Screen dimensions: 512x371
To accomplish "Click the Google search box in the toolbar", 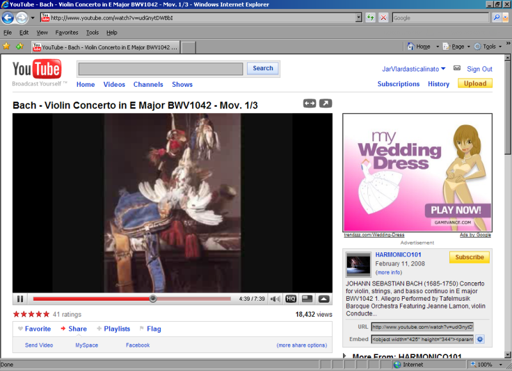I will [440, 18].
